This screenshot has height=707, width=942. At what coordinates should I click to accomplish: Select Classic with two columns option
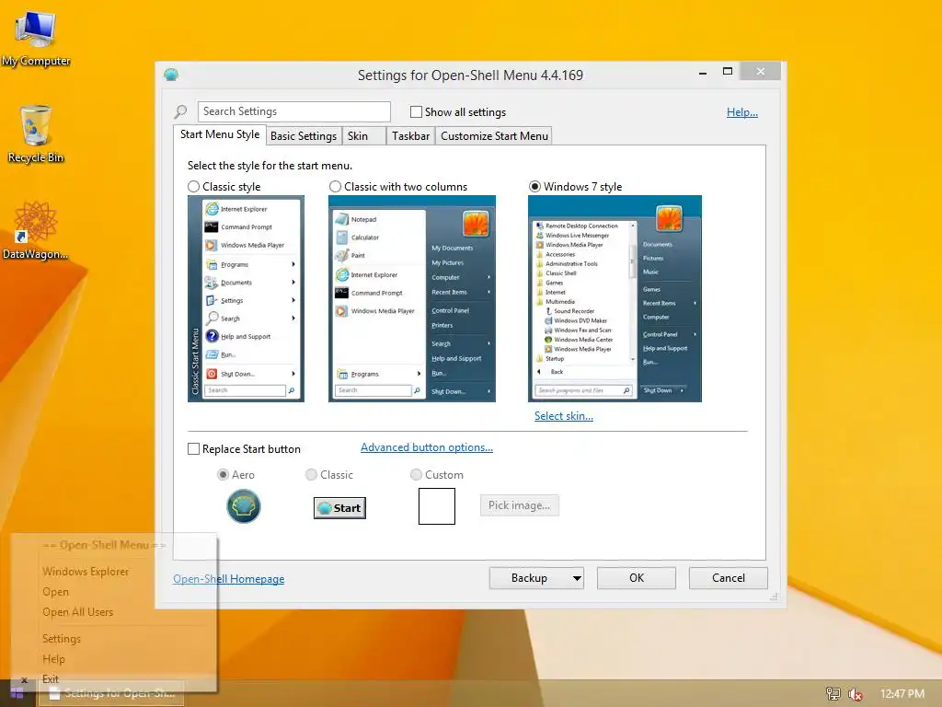335,186
